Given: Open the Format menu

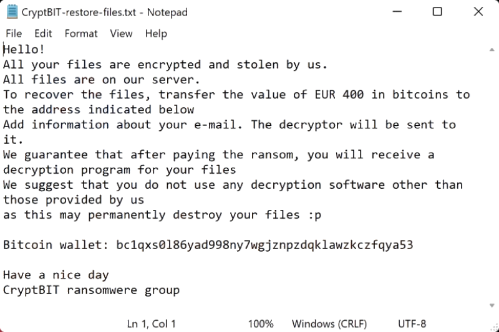Looking at the screenshot, I should (81, 34).
